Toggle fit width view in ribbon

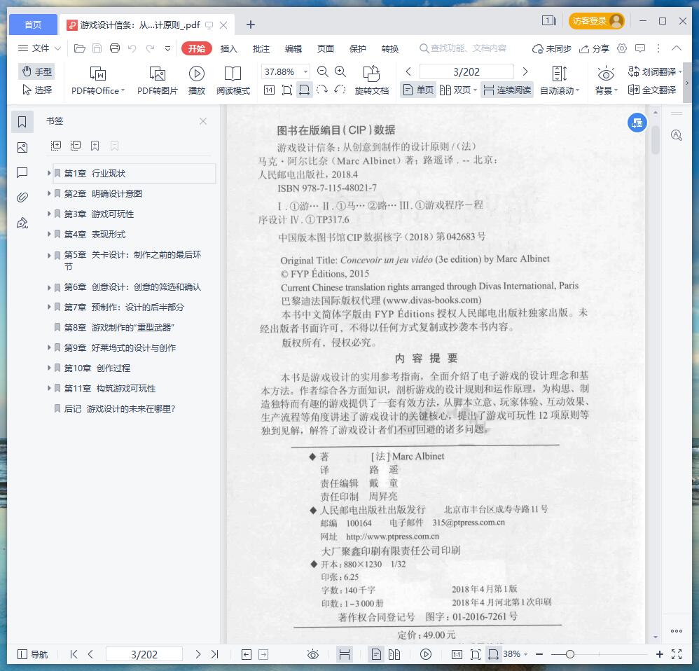[x=305, y=90]
